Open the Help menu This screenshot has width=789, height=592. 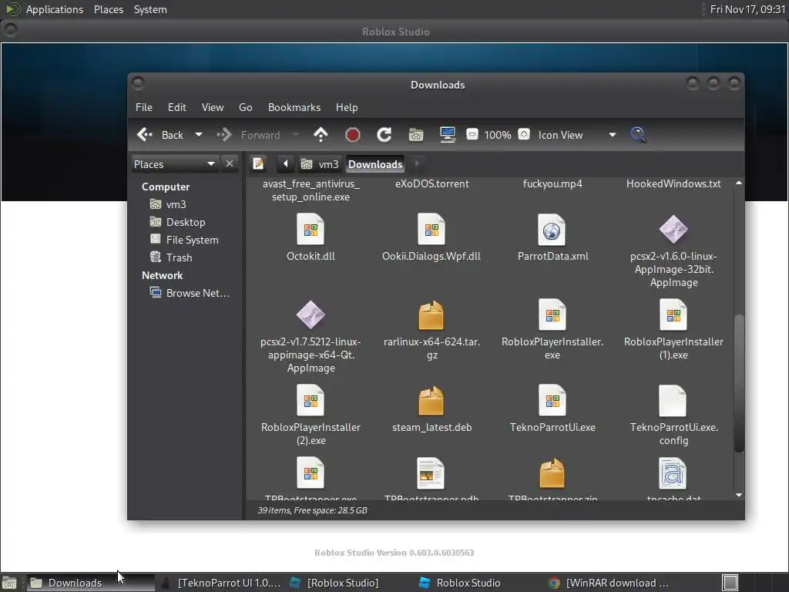tap(347, 107)
